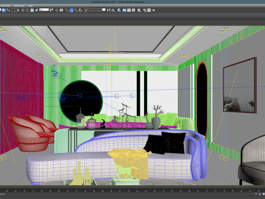Open the Rendered Frame Window
The image size is (265, 199).
point(149,10)
